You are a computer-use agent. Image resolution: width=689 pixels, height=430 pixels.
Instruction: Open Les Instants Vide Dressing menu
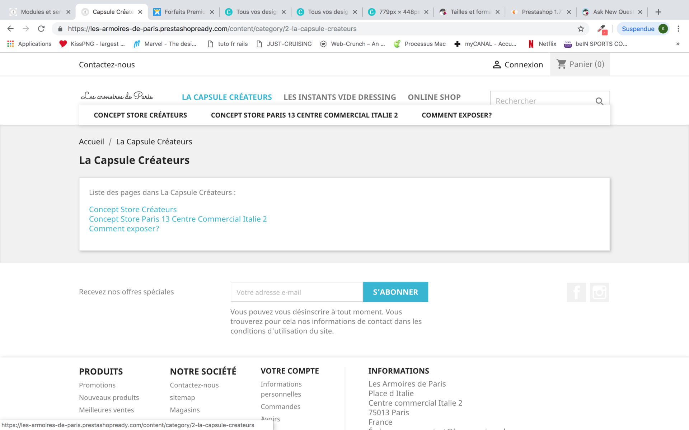pos(340,97)
